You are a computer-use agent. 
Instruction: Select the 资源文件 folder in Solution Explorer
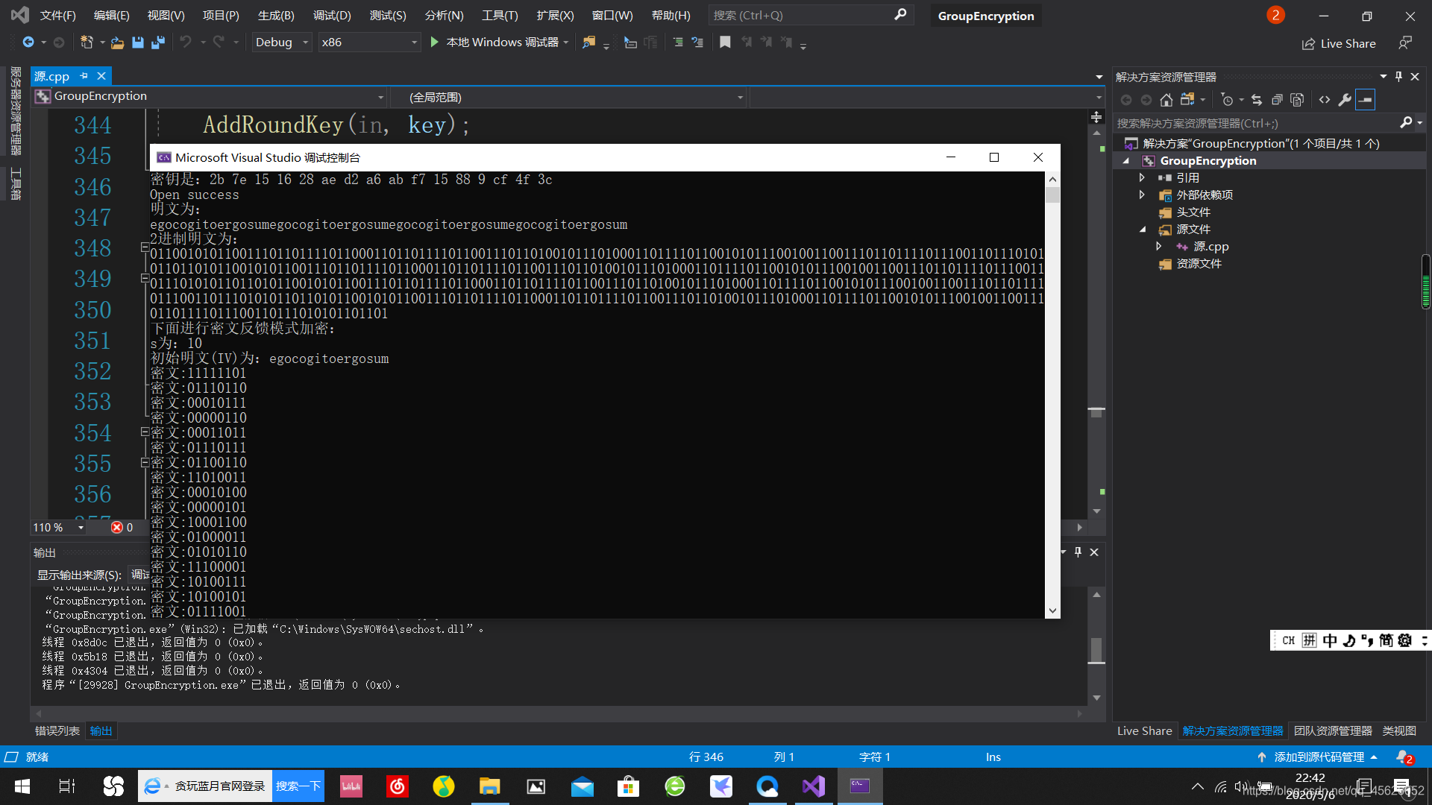pos(1199,264)
